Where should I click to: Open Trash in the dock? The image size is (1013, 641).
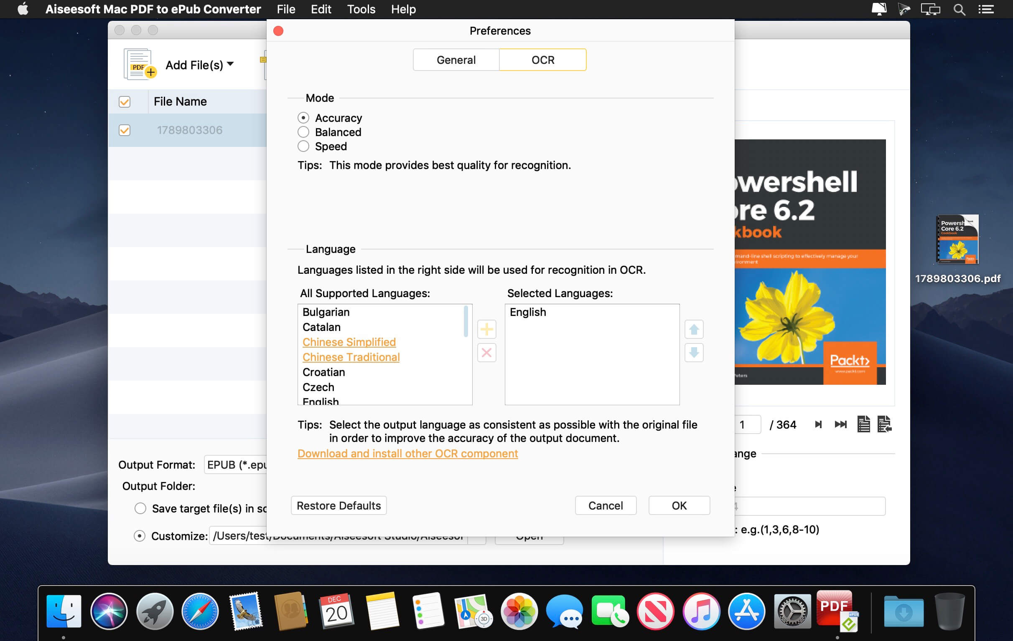click(949, 611)
